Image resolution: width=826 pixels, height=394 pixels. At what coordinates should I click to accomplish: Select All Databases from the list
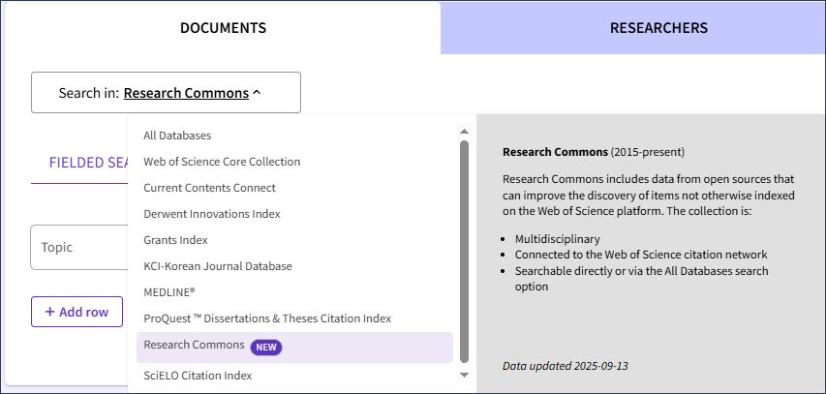177,136
